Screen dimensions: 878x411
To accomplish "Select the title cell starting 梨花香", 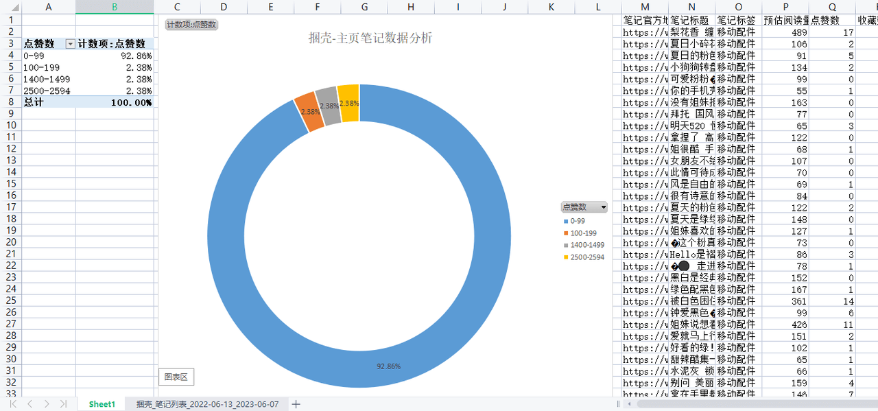I will pos(692,32).
